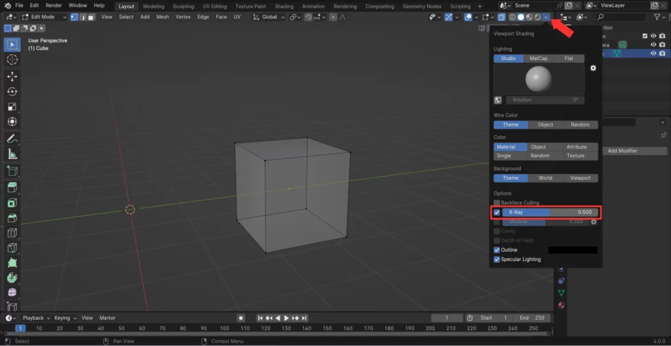
Task: Toggle world space lighting icon
Action: coord(498,100)
